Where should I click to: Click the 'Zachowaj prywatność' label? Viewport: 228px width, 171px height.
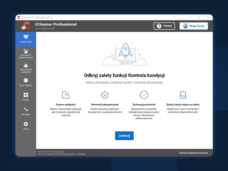(x=144, y=104)
